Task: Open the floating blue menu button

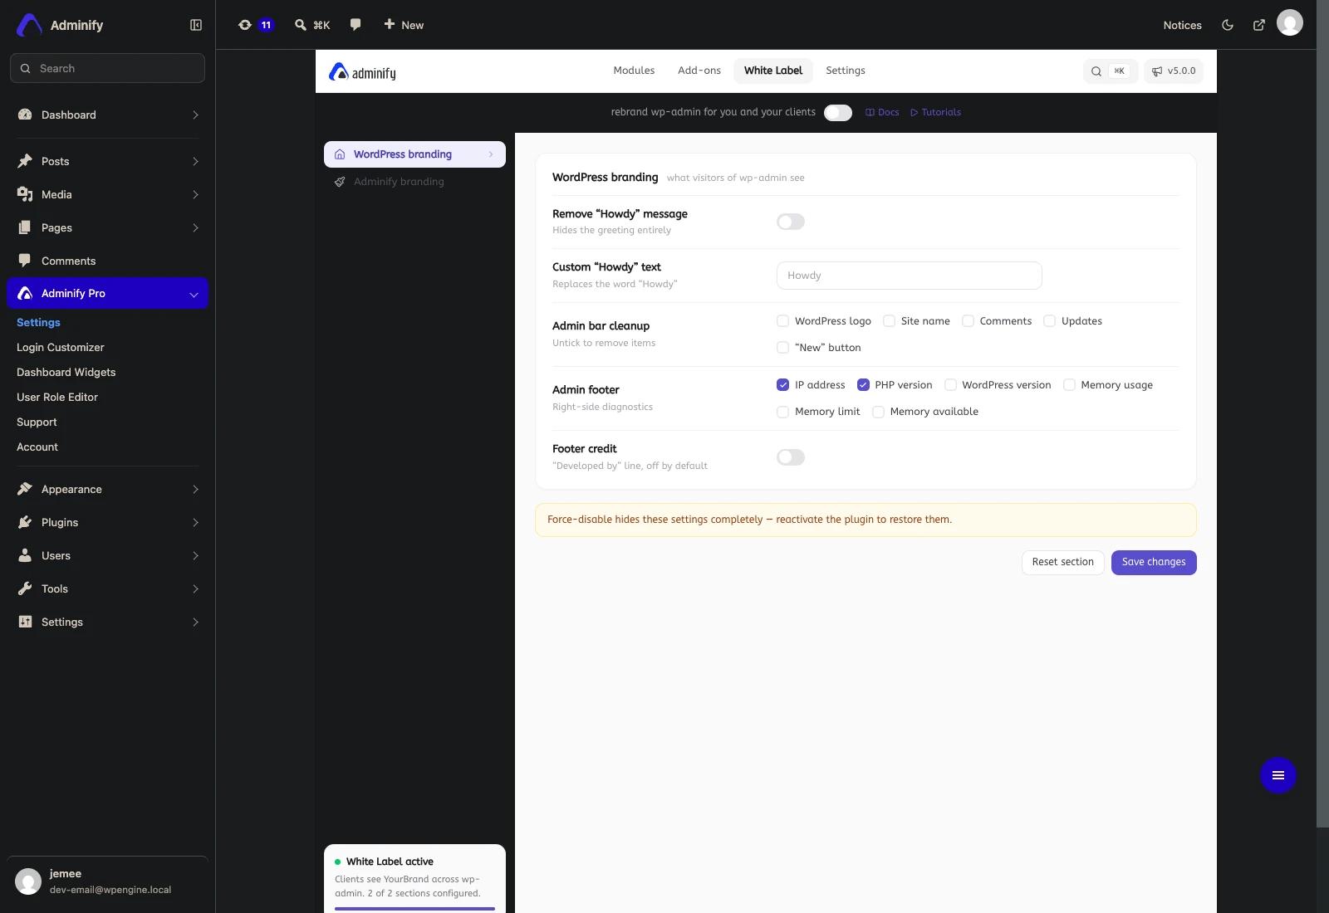Action: (1278, 775)
